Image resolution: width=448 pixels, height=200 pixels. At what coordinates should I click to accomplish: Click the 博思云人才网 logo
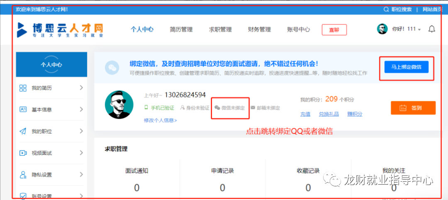60,29
